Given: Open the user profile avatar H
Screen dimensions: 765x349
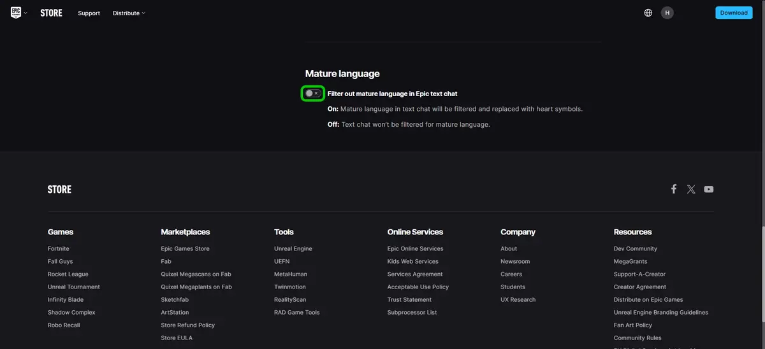Looking at the screenshot, I should click(x=667, y=13).
